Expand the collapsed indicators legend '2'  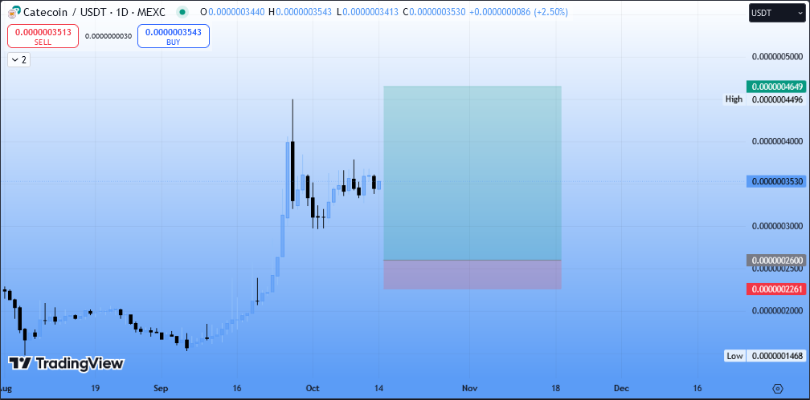pyautogui.click(x=18, y=60)
